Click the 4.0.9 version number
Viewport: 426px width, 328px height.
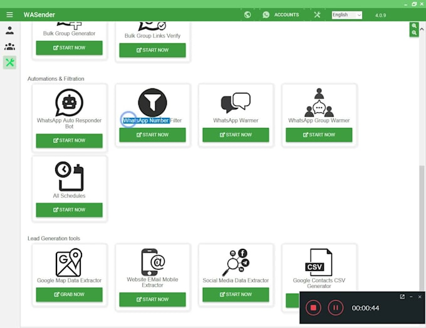click(380, 15)
